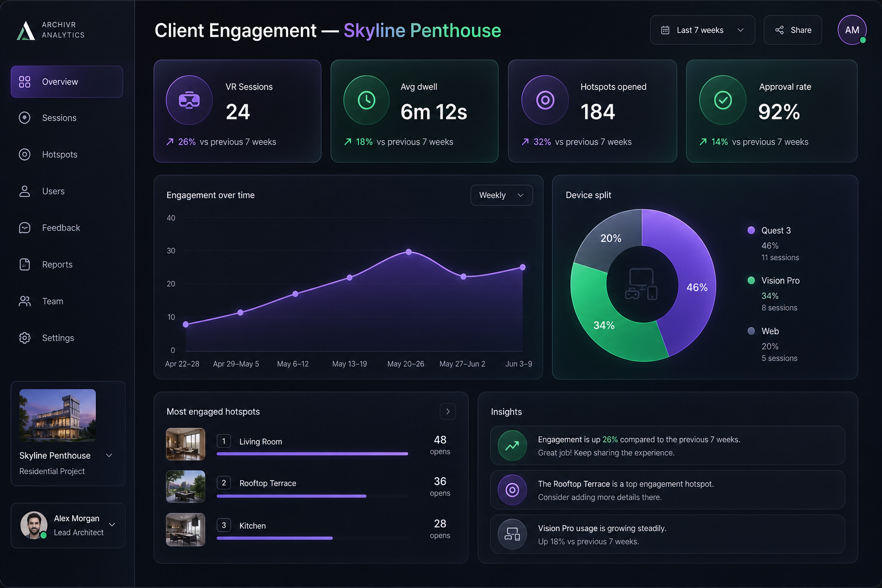Go to the Overview page
This screenshot has height=588, width=882.
pos(67,82)
